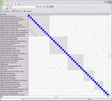Click the green Run arrow icon
The height and width of the screenshot is (101, 112).
click(x=2, y=9)
